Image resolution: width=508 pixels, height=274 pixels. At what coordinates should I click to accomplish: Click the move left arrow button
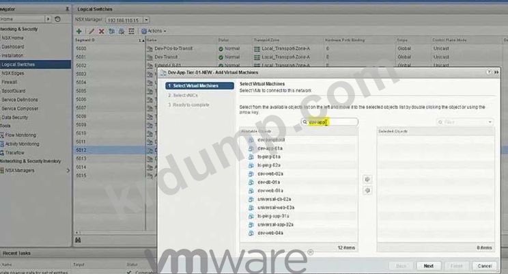pyautogui.click(x=367, y=191)
